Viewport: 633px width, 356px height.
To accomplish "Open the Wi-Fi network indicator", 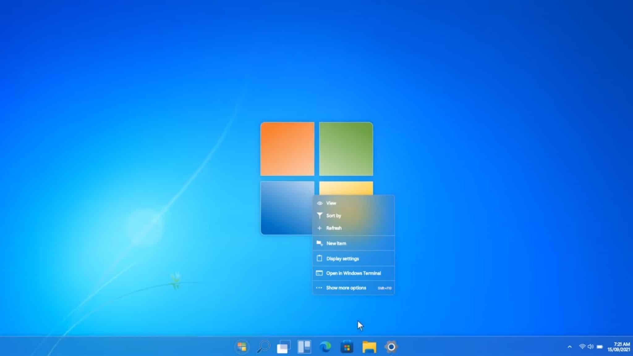I will coord(582,346).
